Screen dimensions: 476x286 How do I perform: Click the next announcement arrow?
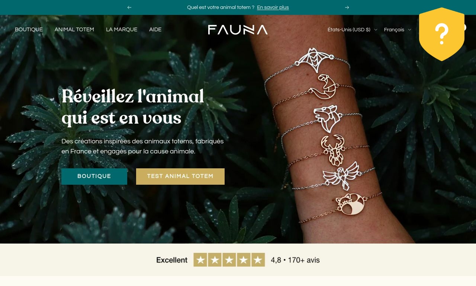pyautogui.click(x=347, y=7)
